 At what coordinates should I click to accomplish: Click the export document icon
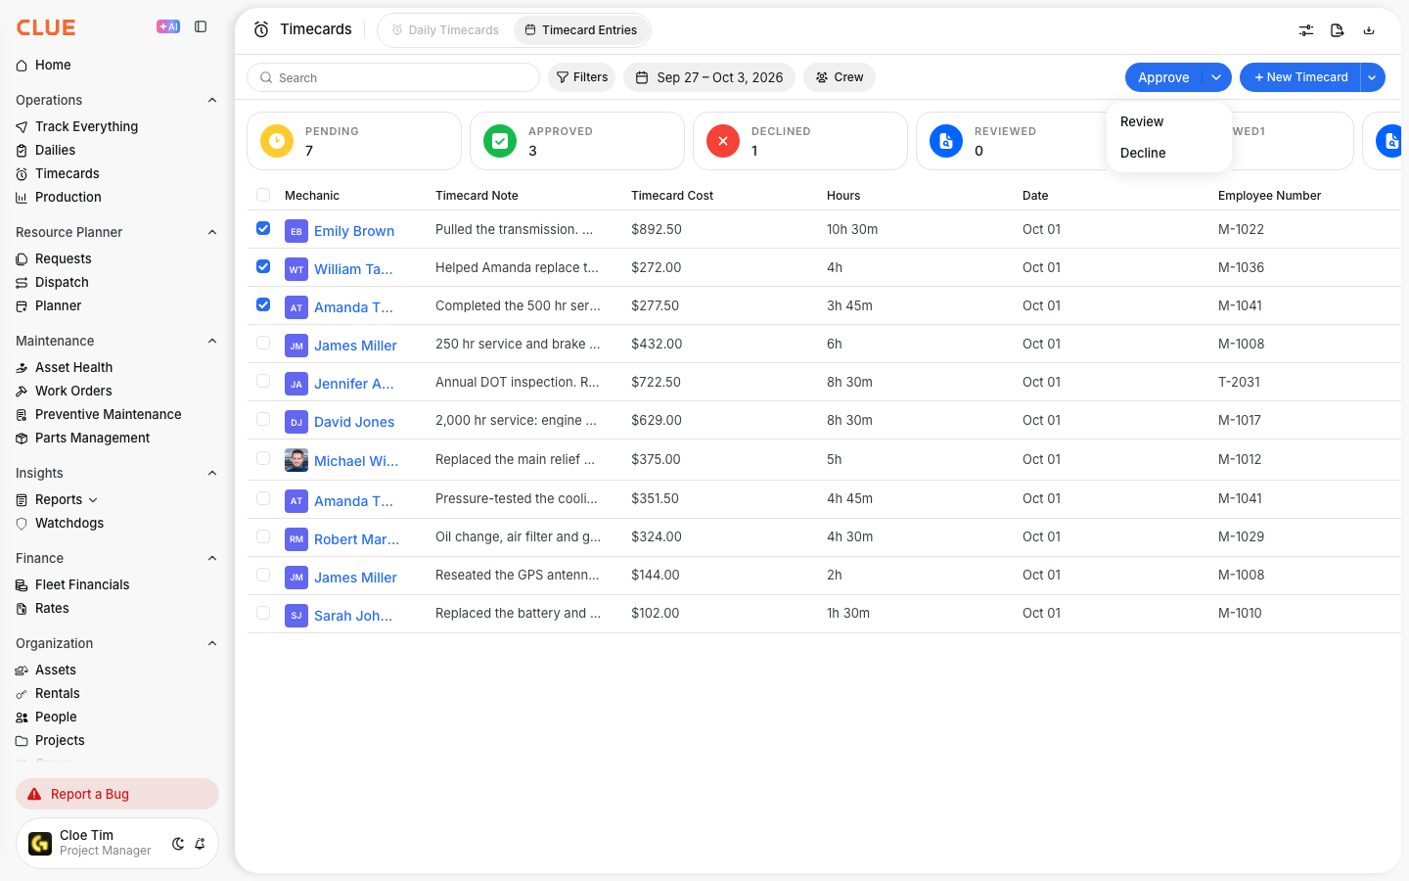(x=1338, y=30)
